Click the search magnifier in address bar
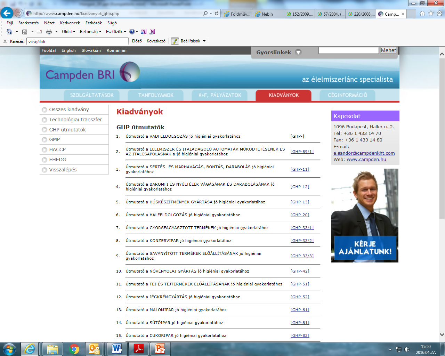Image resolution: width=445 pixels, height=356 pixels. tap(205, 13)
